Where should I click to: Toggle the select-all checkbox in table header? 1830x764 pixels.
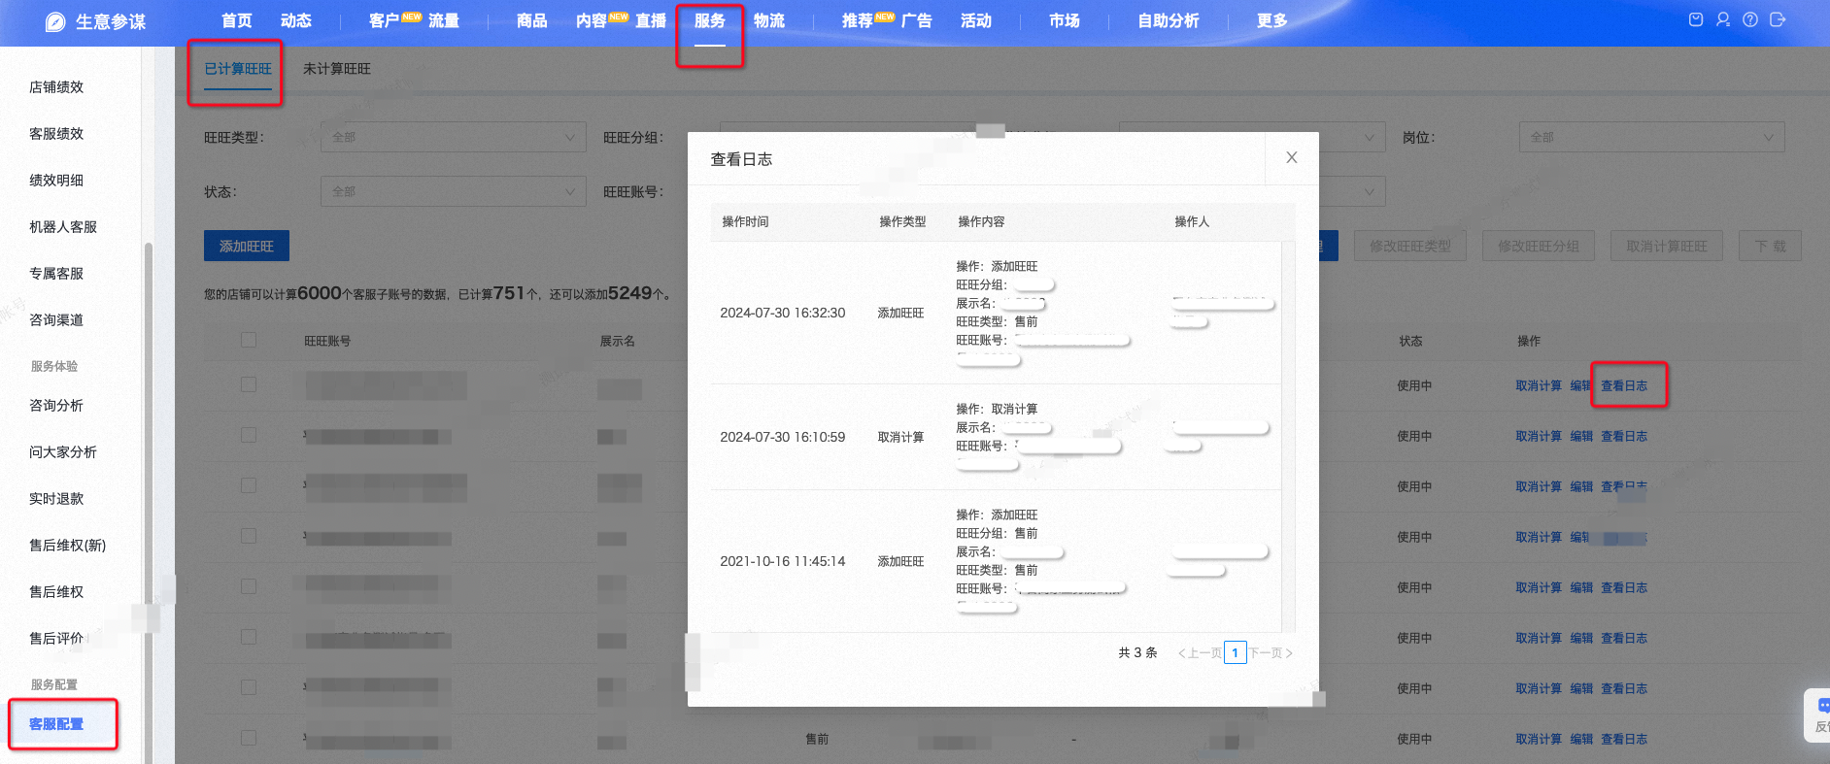(x=249, y=340)
